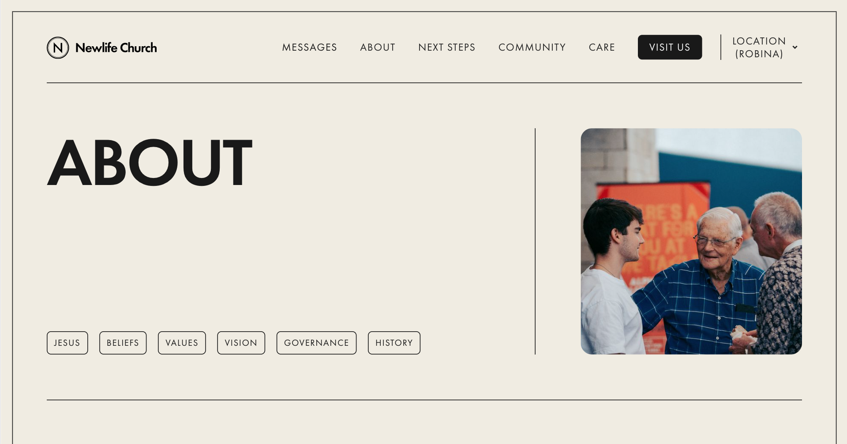
Task: Open the About navigation item
Action: tap(378, 47)
